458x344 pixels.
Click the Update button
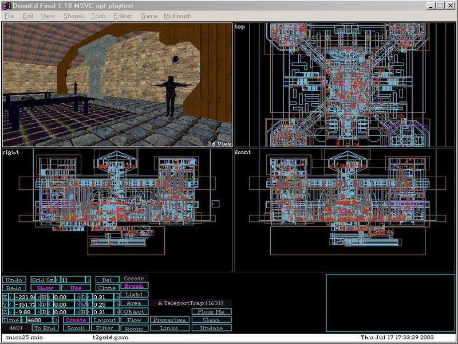[x=211, y=328]
